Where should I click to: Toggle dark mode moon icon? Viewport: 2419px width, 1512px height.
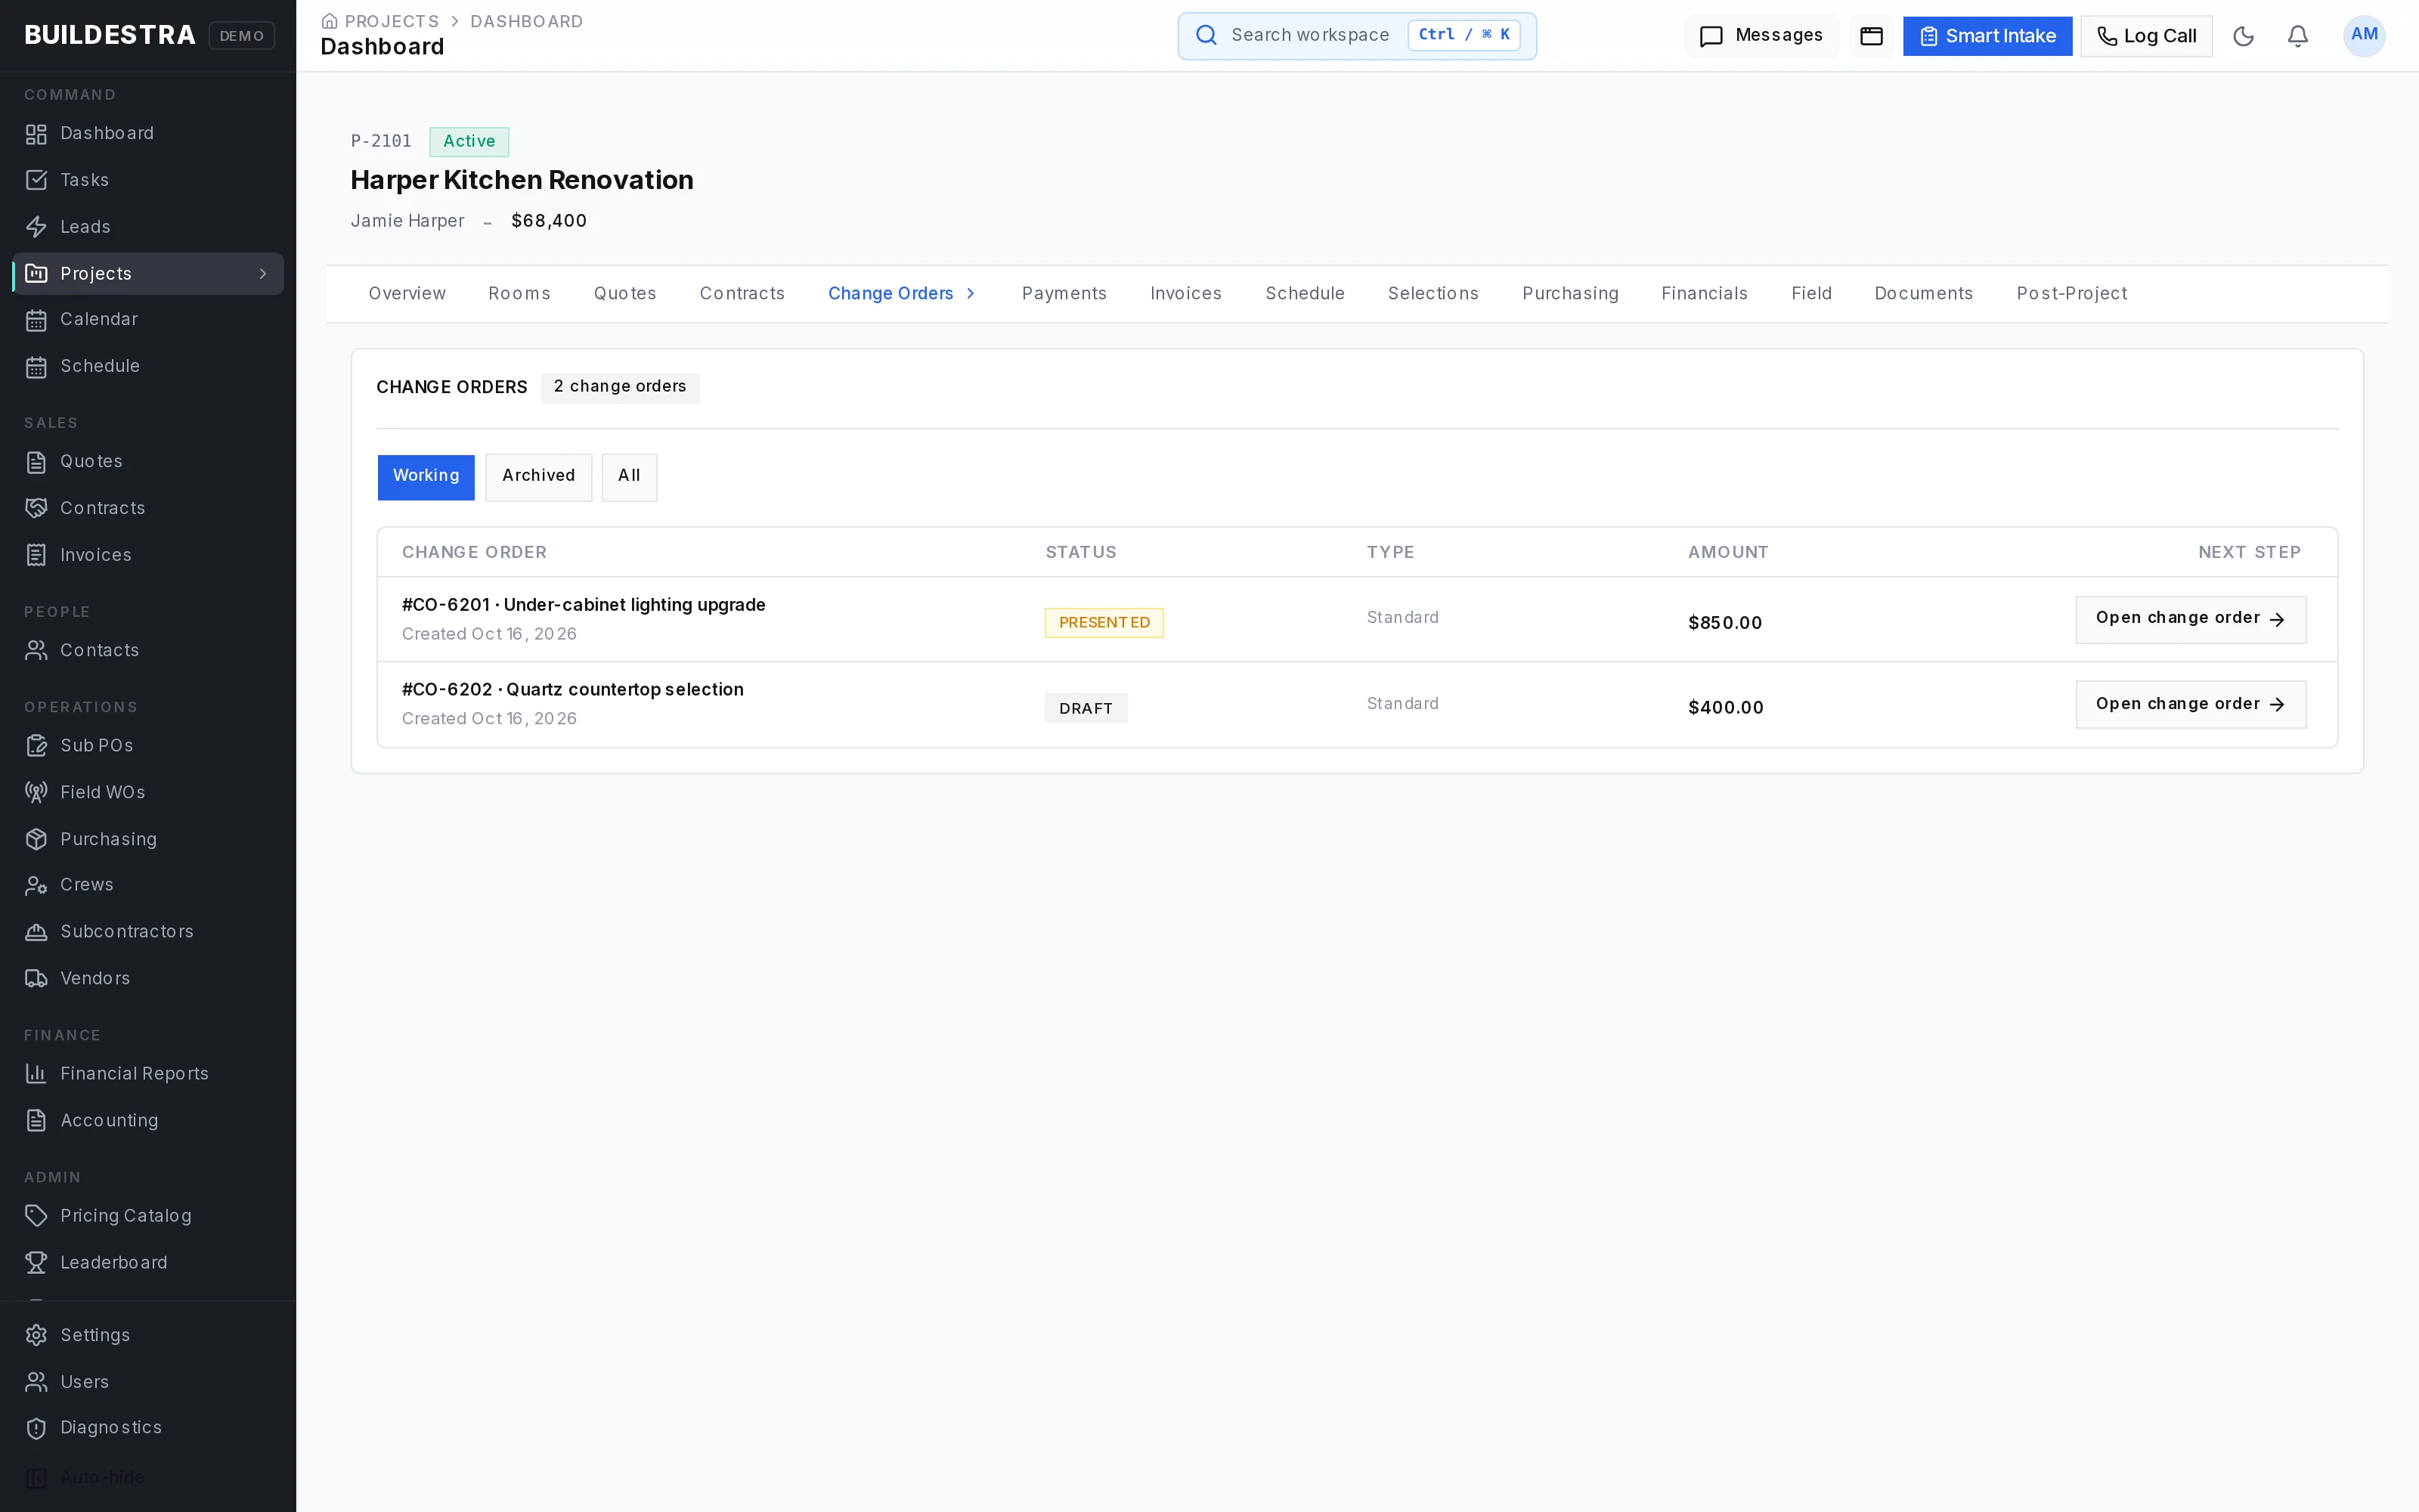[x=2243, y=36]
